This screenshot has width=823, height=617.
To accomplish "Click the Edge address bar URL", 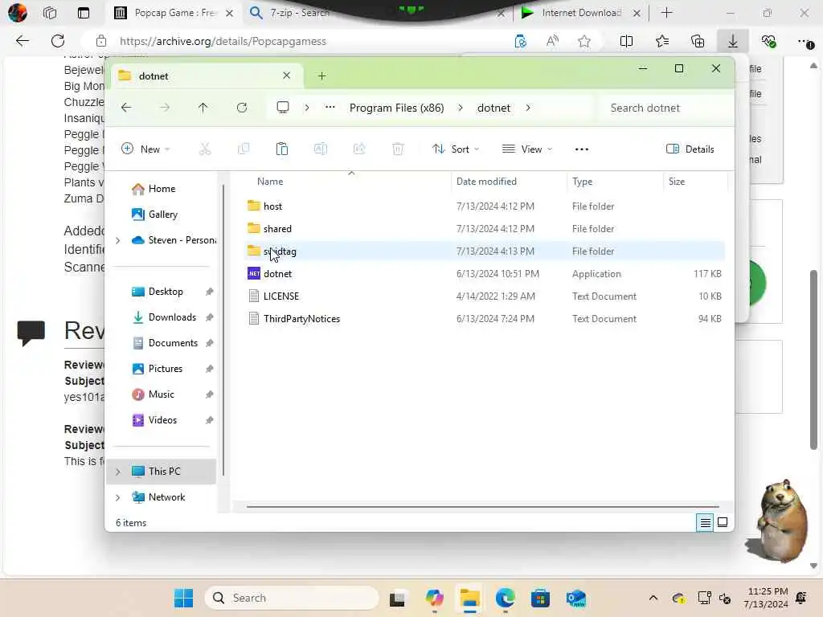I will click(x=223, y=41).
